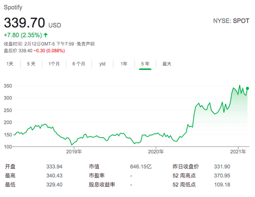Open the 免责声明 disclaimer link
The height and width of the screenshot is (197, 255).
(86, 44)
